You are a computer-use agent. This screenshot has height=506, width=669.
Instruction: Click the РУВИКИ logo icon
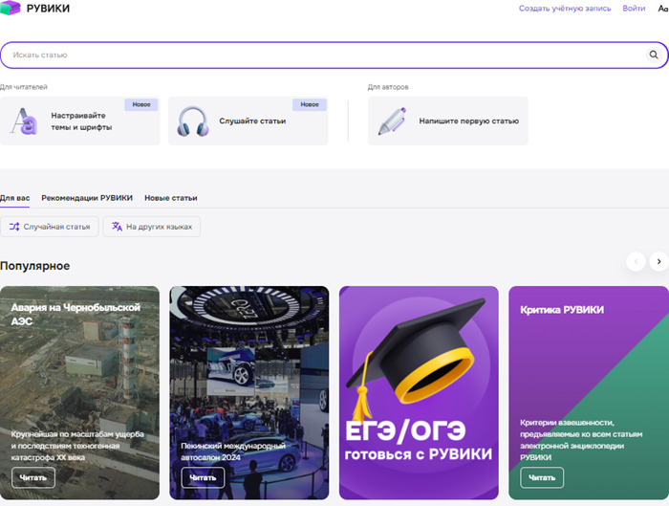tap(11, 8)
